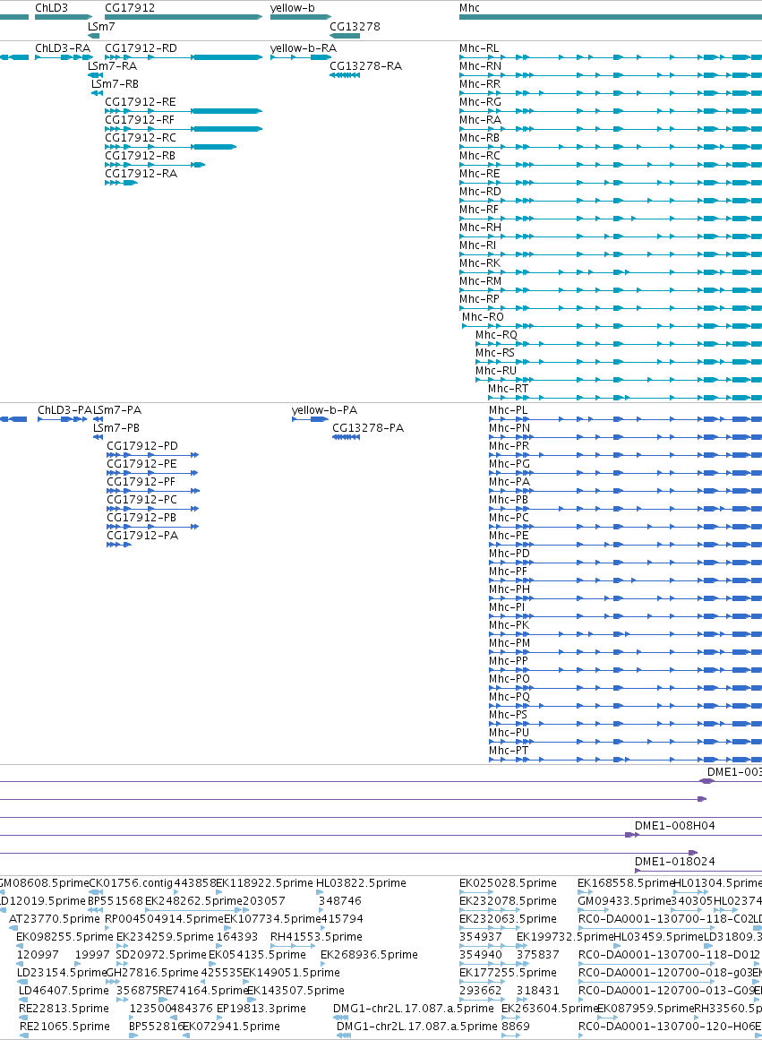This screenshot has width=762, height=1040.
Task: Click EST EK098255.5prime
Action: pyautogui.click(x=65, y=937)
